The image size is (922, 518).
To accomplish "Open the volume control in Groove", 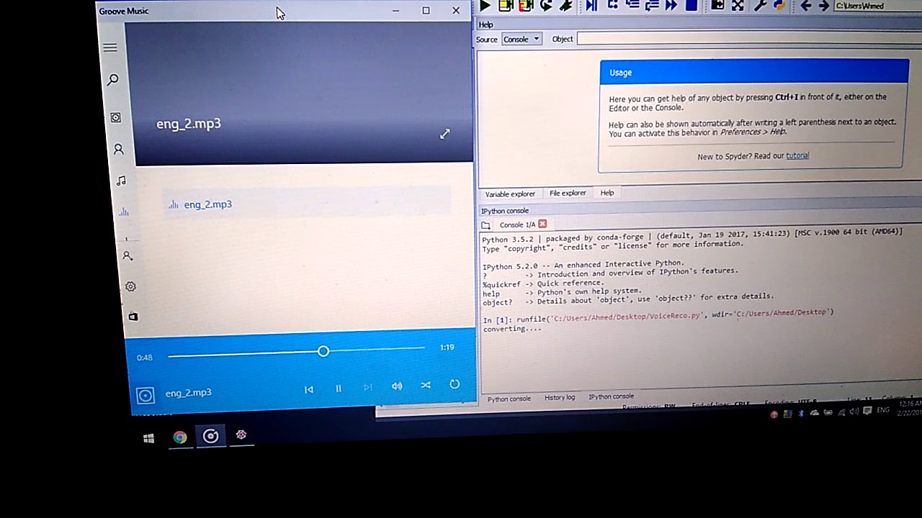I will click(397, 386).
